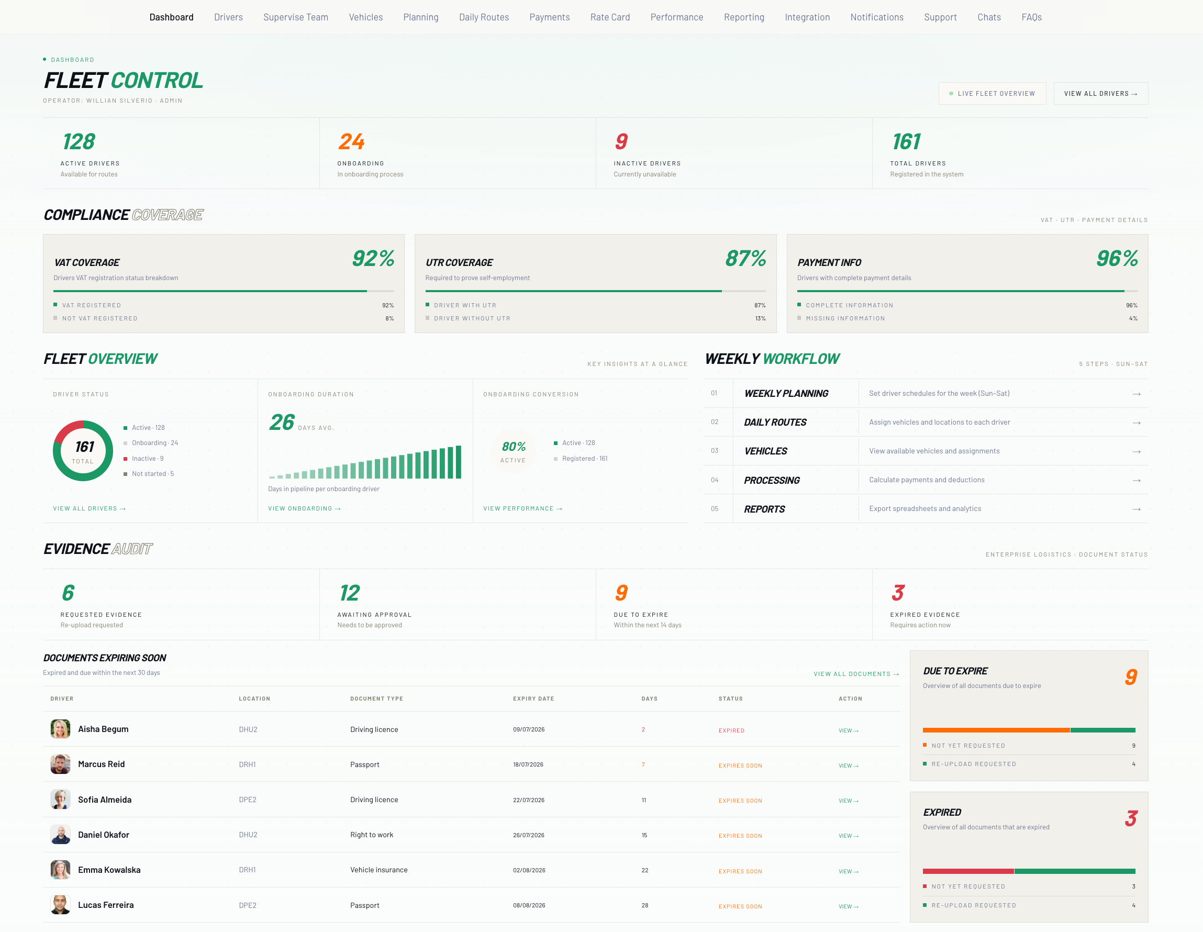Open Performance in top navigation
This screenshot has height=932, width=1203.
[x=676, y=17]
